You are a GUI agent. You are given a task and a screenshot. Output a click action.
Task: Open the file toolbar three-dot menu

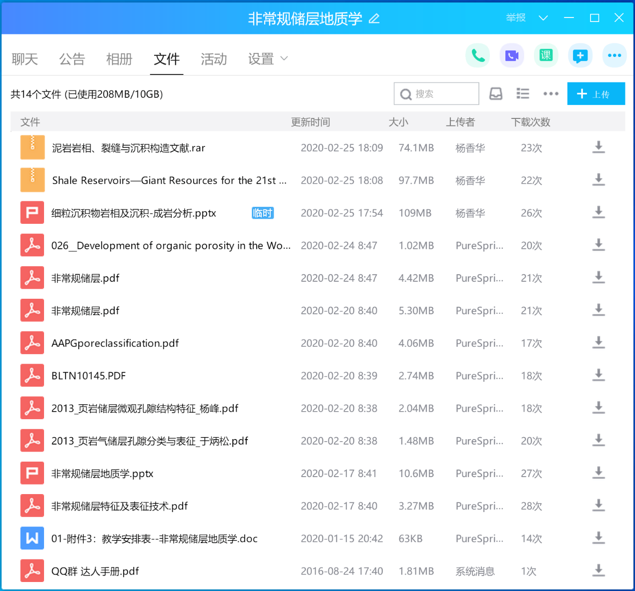[x=550, y=94]
